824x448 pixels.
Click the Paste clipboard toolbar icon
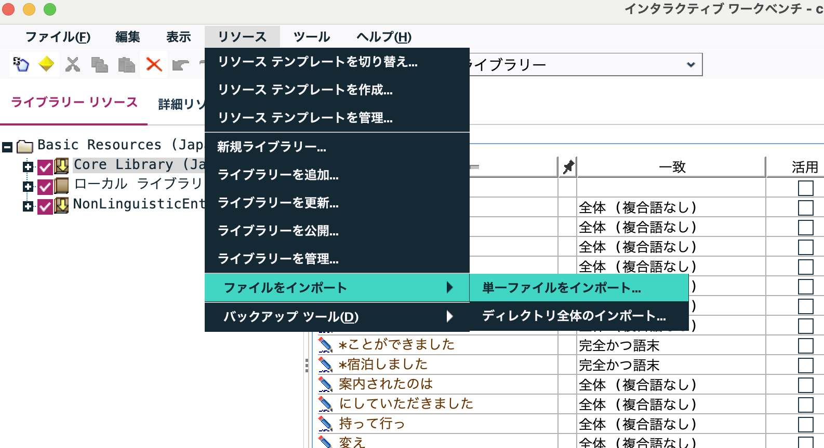pyautogui.click(x=127, y=64)
